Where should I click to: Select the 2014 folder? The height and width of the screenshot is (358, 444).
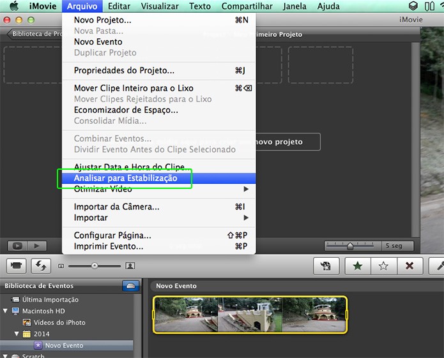[x=42, y=334]
